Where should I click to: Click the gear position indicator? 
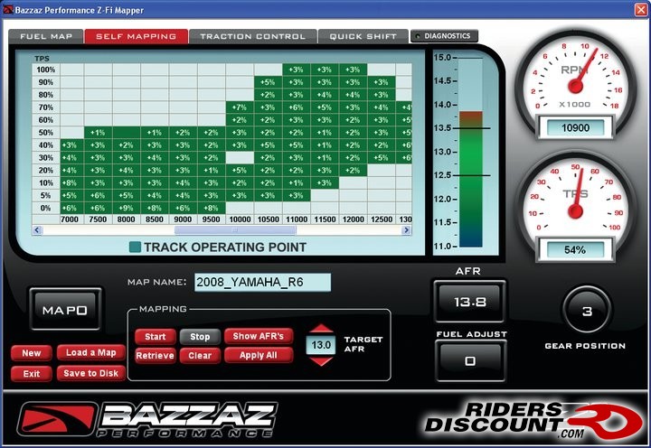tap(586, 312)
